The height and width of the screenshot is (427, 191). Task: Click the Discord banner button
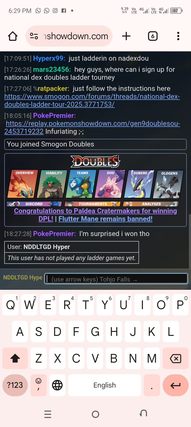coord(34,204)
